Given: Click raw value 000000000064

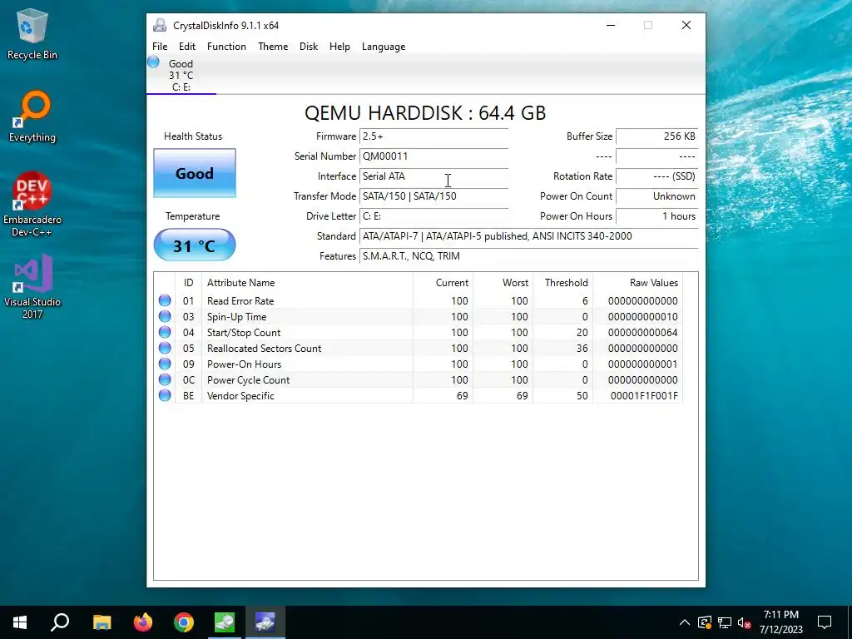Looking at the screenshot, I should [643, 333].
